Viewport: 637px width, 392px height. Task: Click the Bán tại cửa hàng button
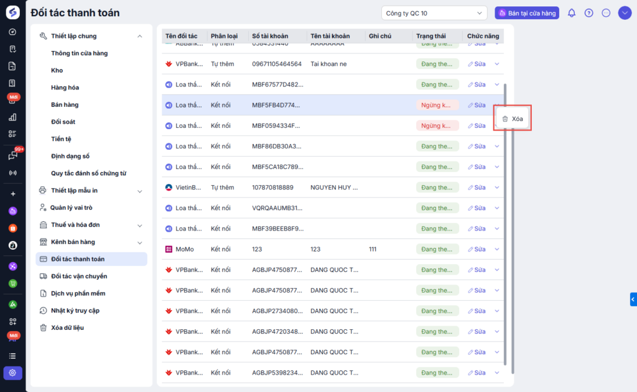click(526, 13)
